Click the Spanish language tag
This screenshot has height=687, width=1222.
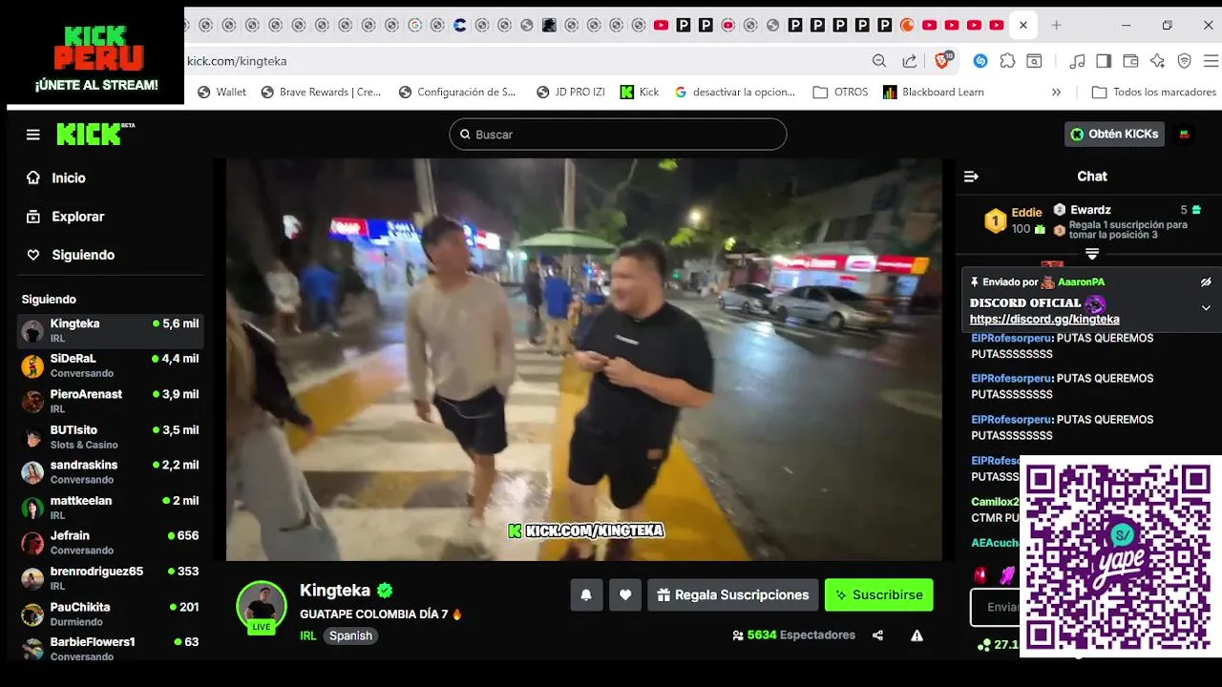pos(350,635)
